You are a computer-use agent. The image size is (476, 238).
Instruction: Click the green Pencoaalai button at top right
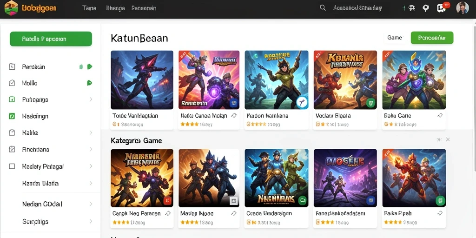point(432,38)
